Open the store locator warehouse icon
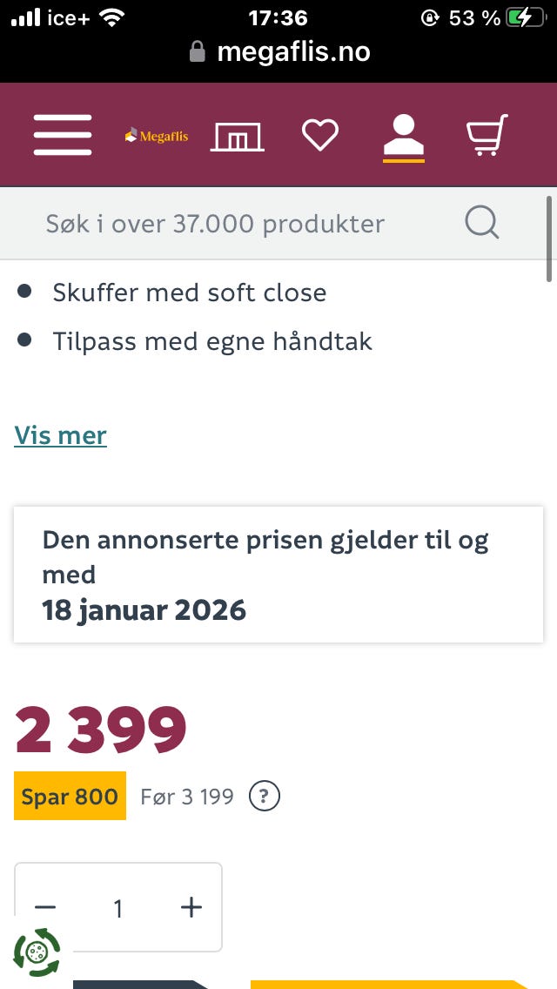 (238, 136)
